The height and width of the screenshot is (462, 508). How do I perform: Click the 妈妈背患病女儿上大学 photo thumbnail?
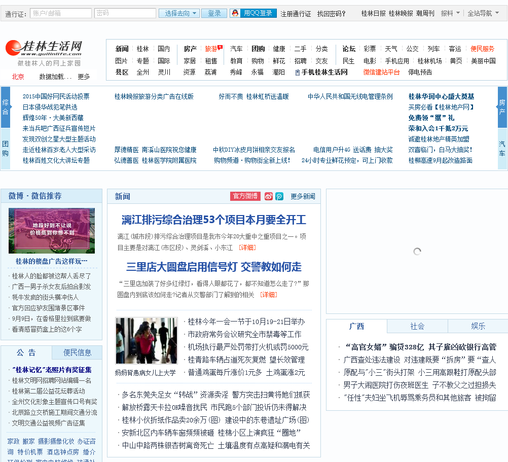[147, 341]
